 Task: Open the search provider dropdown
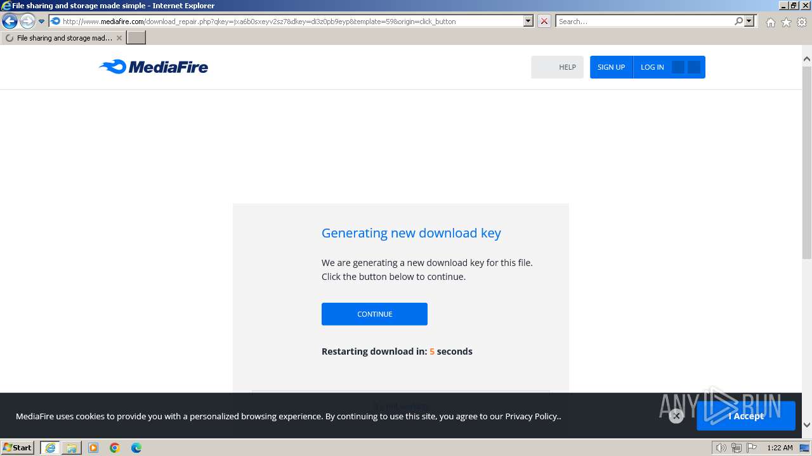(749, 21)
